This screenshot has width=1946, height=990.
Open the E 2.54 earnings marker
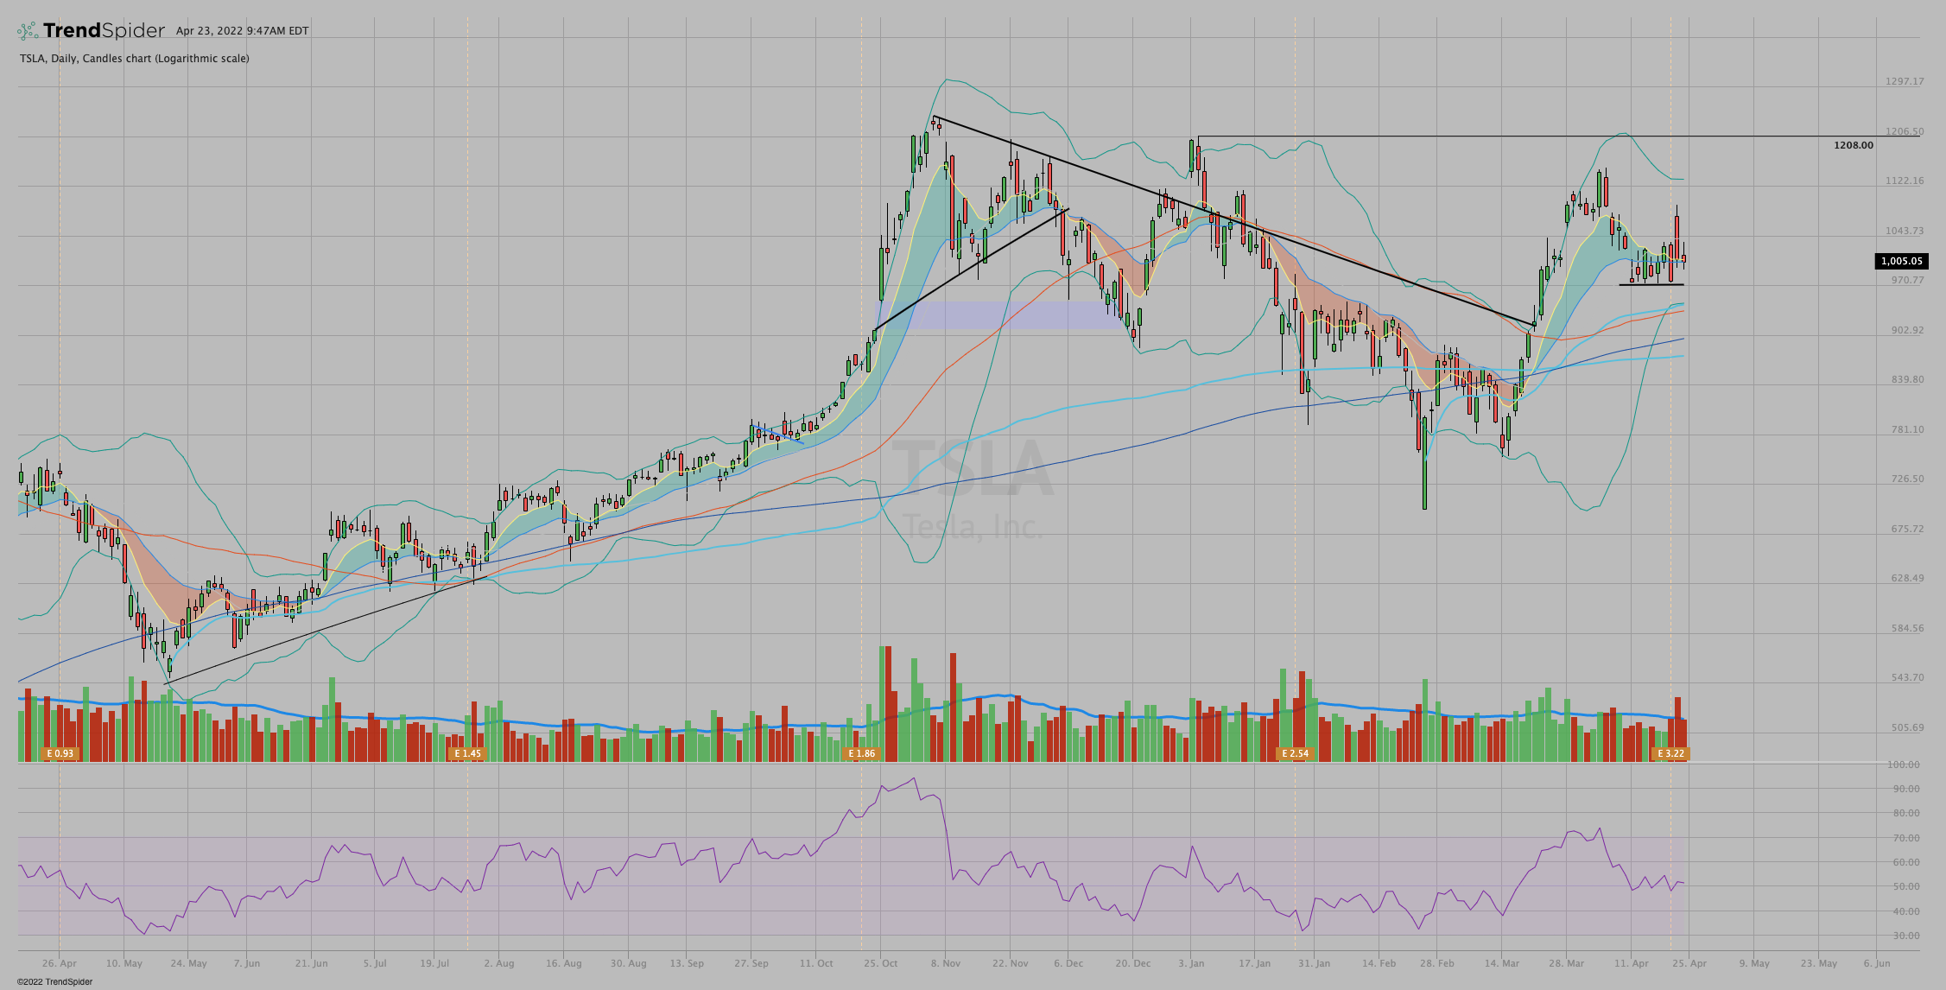pyautogui.click(x=1295, y=753)
